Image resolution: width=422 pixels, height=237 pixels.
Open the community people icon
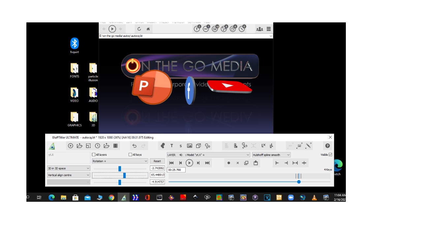click(260, 29)
